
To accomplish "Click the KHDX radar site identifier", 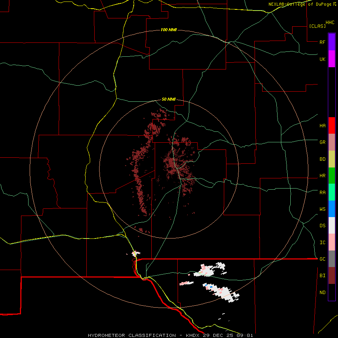I will 193,335.
